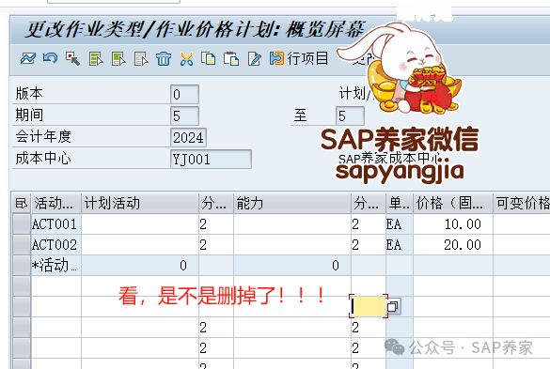
Task: Click the planning overview chart icon
Action: point(27,58)
